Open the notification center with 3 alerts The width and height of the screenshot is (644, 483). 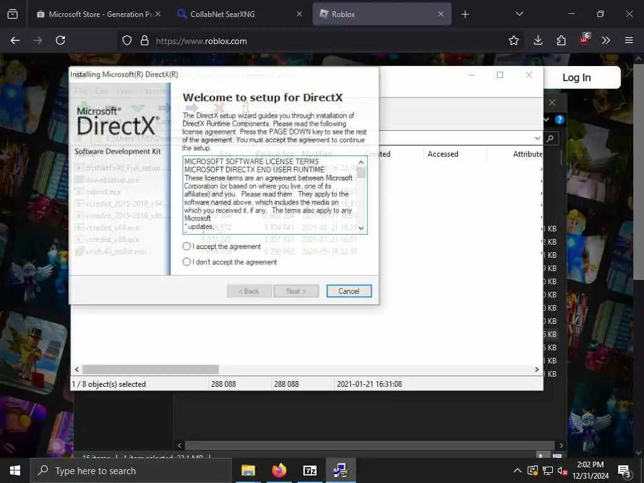click(625, 472)
